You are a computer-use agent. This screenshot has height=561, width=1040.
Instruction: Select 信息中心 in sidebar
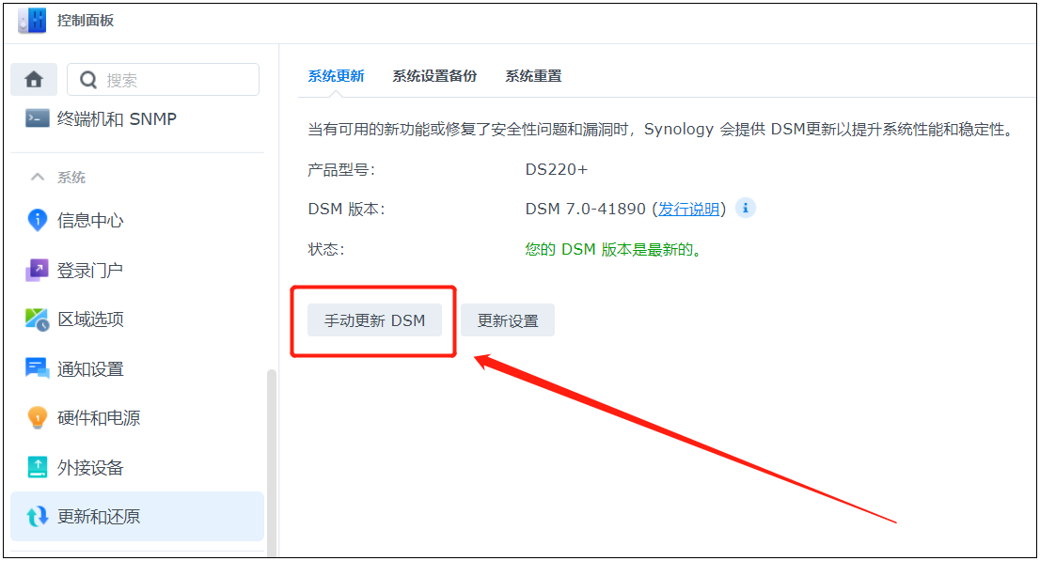click(x=137, y=220)
